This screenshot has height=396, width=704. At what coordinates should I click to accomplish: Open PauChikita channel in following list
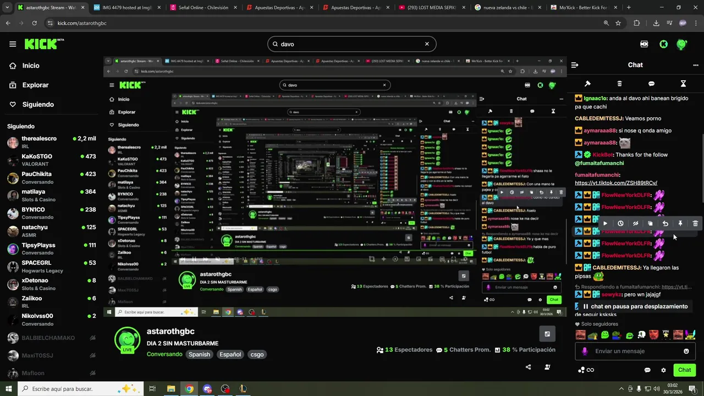pyautogui.click(x=52, y=178)
